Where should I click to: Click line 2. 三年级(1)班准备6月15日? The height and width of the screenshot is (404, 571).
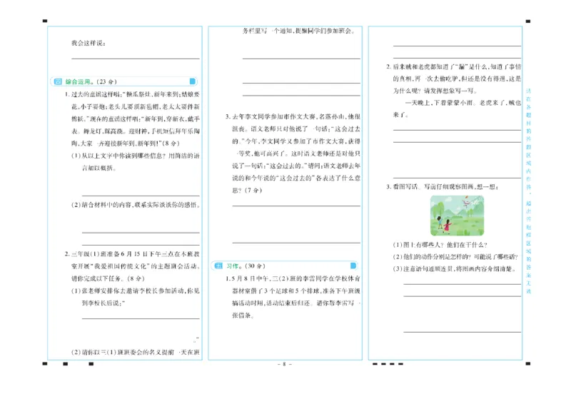(x=132, y=254)
